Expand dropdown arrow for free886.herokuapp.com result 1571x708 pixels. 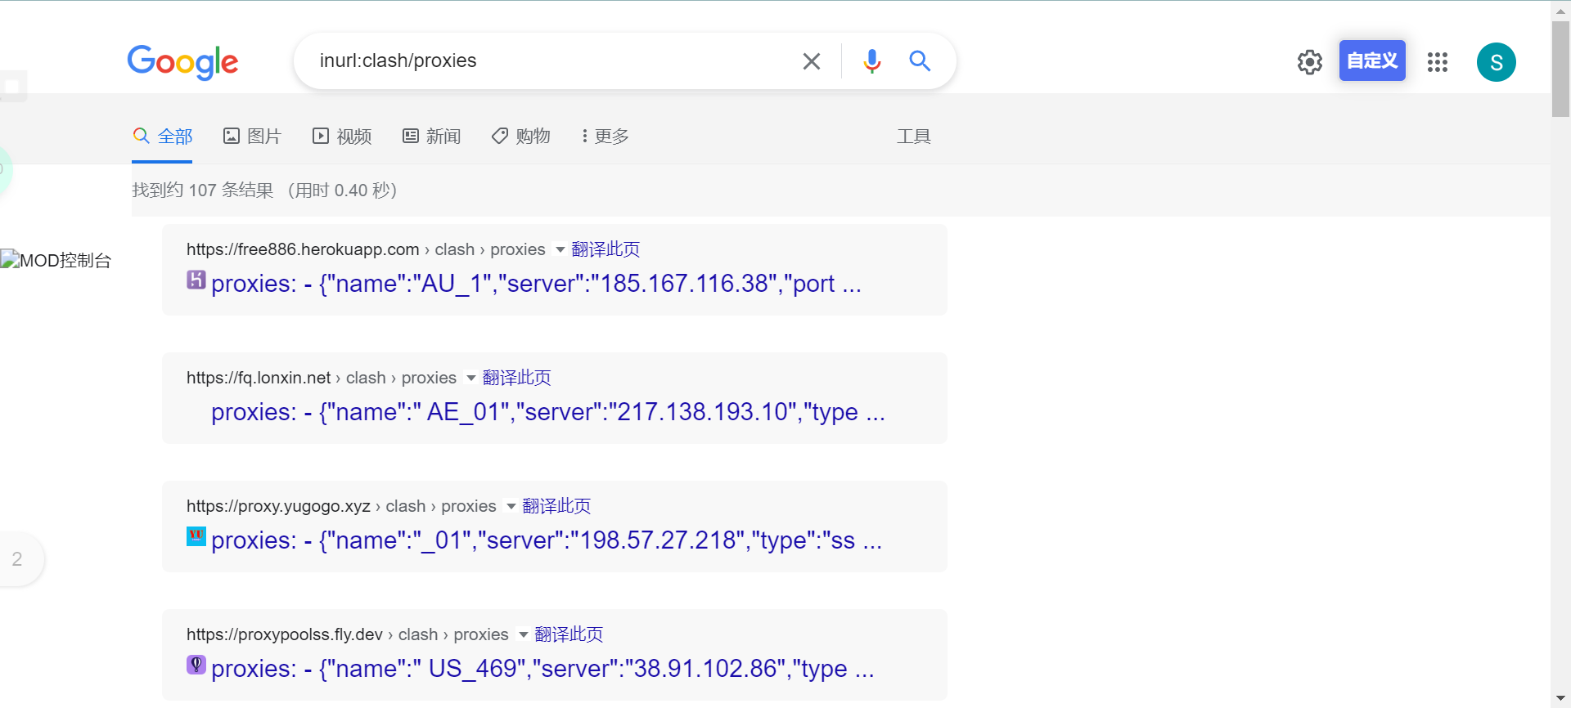(560, 250)
